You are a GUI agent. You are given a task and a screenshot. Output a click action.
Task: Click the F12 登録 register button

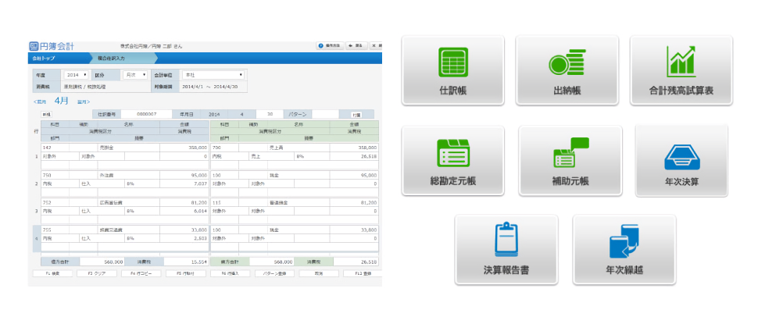click(x=363, y=273)
